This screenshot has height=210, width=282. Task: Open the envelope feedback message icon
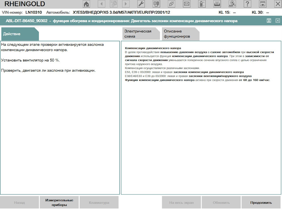(187, 4)
